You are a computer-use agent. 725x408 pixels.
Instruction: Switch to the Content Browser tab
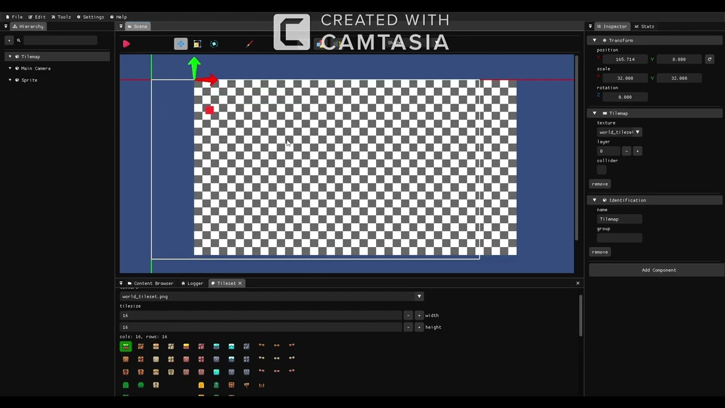point(150,283)
